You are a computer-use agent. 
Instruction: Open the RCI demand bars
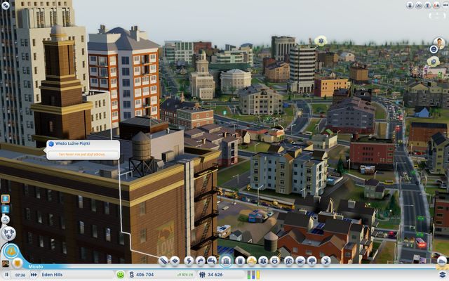point(253,275)
